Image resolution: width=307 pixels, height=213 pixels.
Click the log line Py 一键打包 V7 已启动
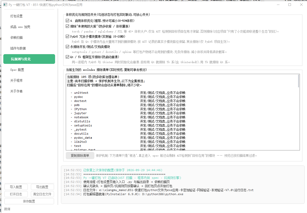coord(122,178)
